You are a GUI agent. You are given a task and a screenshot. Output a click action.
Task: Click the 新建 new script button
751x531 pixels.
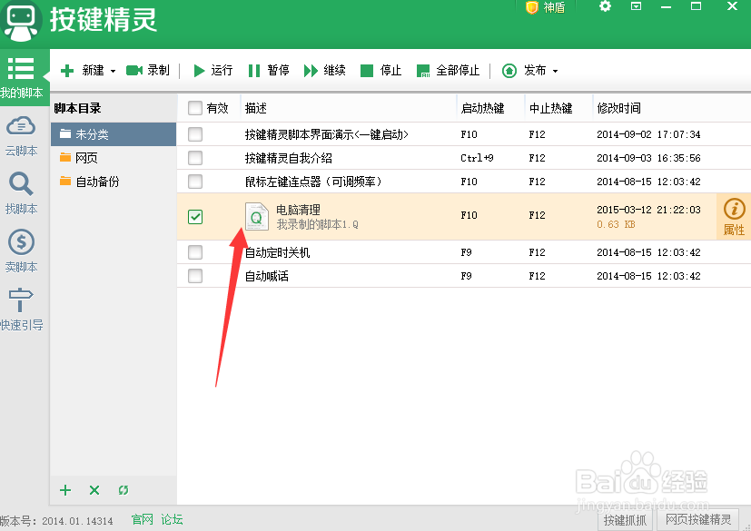[82, 71]
